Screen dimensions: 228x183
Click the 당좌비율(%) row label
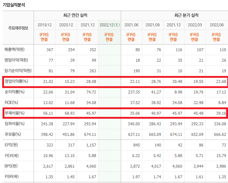tap(15, 123)
